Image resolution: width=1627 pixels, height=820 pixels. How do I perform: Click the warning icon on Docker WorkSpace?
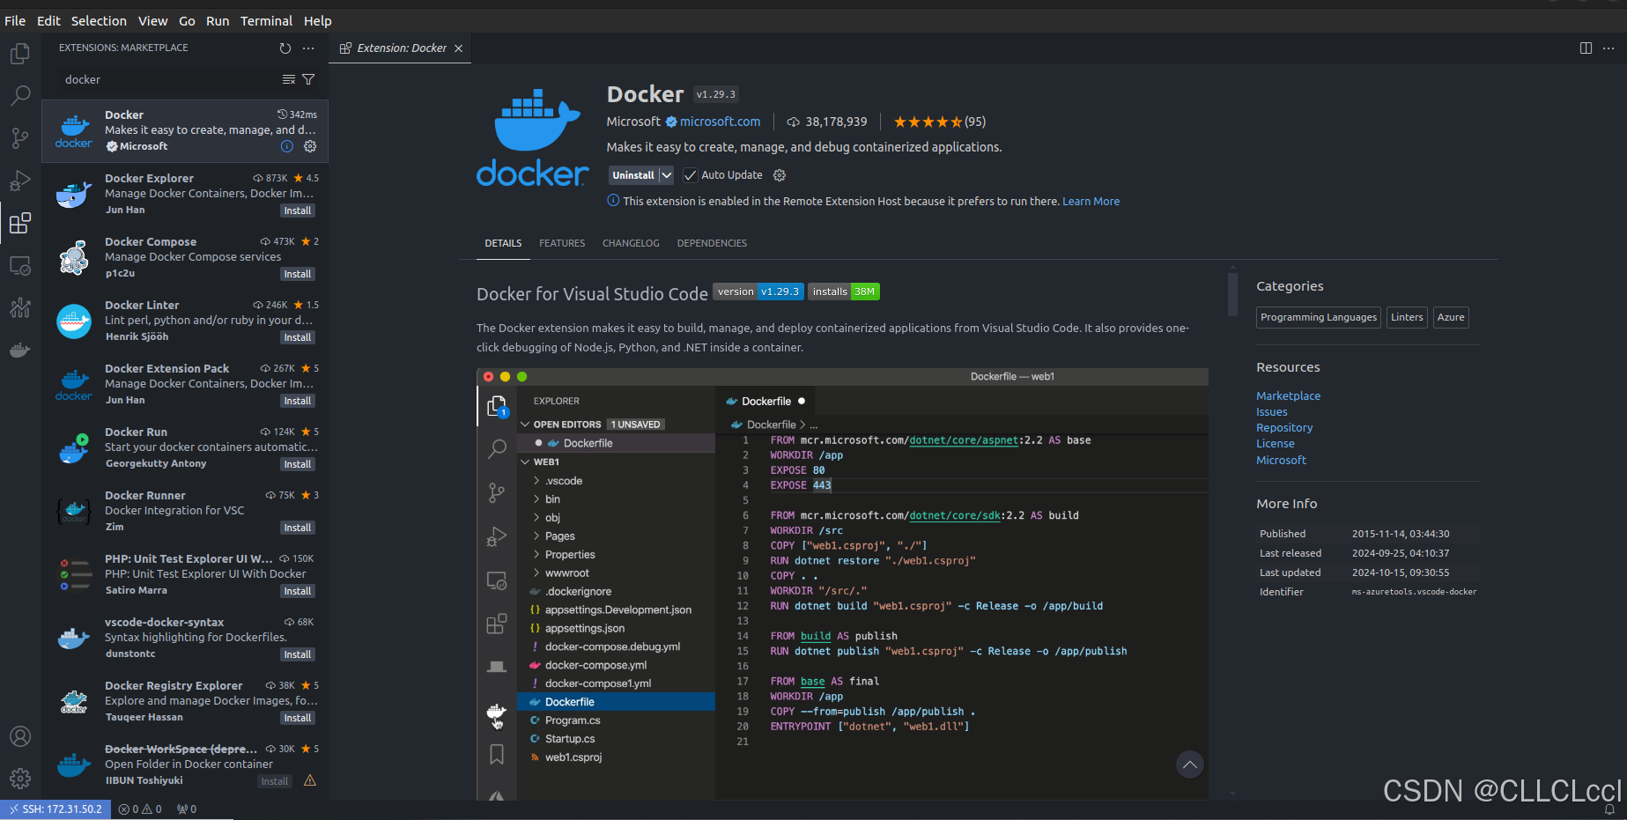click(310, 780)
